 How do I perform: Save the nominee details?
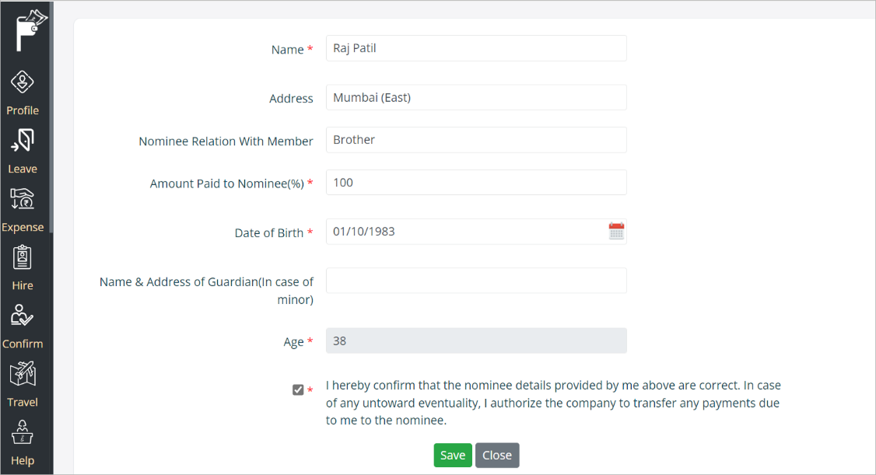[x=453, y=456]
